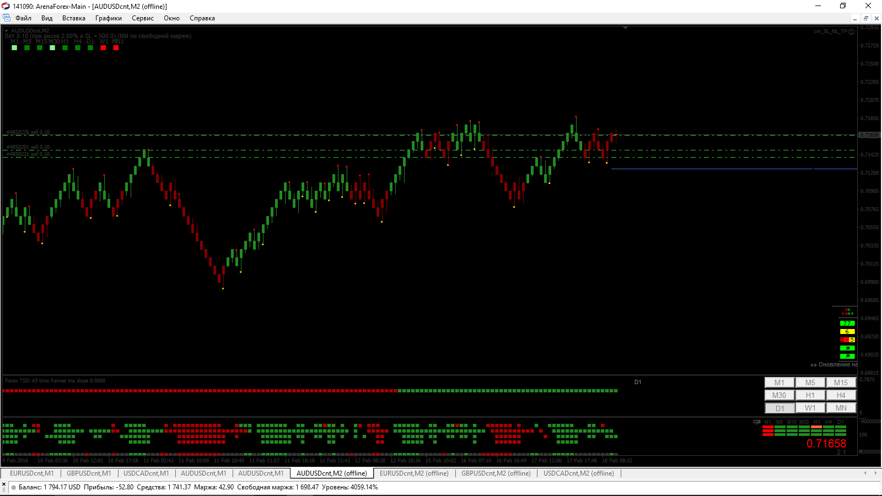Viewport: 882px width, 496px height.
Task: Click the Лот 0.10 risk info text
Action: pos(98,36)
